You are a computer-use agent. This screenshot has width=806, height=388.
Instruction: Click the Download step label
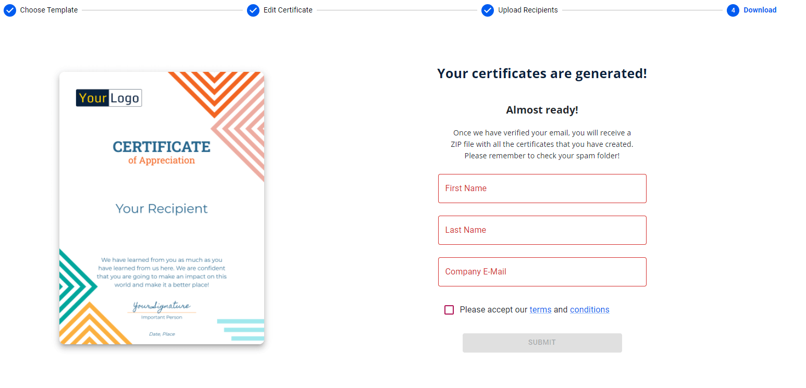761,10
